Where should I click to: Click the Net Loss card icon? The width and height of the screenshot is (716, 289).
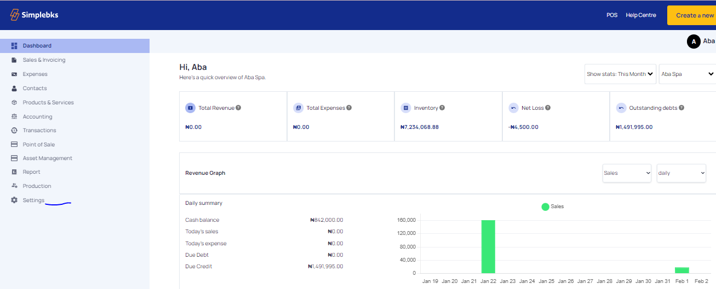click(x=513, y=108)
